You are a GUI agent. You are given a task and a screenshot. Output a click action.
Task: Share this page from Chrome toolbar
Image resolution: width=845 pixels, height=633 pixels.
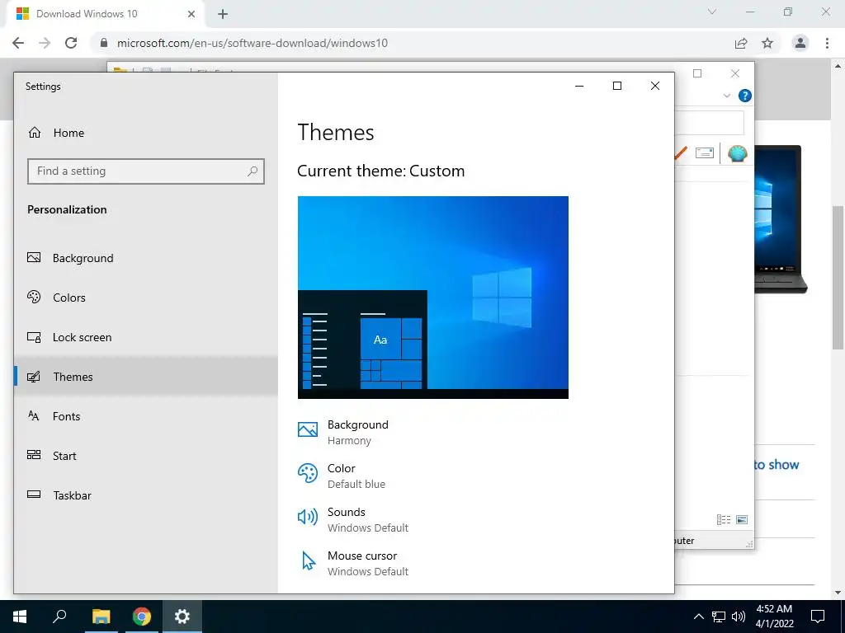click(741, 43)
